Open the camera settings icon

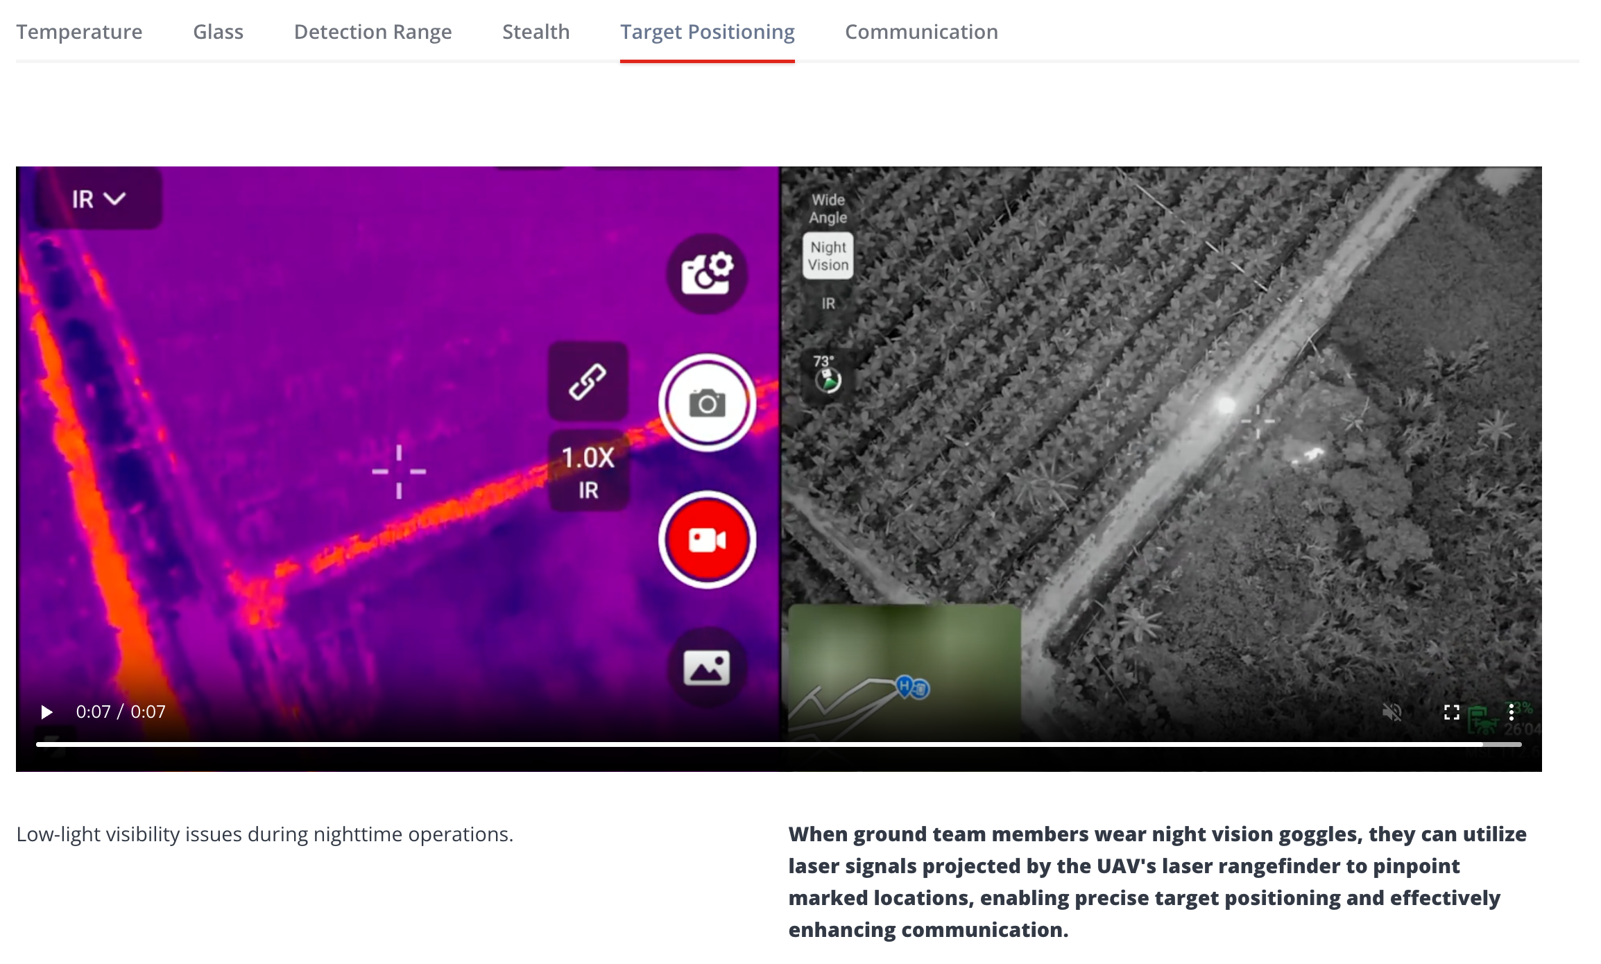pos(707,274)
